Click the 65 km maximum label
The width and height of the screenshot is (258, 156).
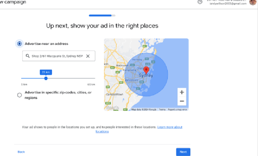coord(91,84)
